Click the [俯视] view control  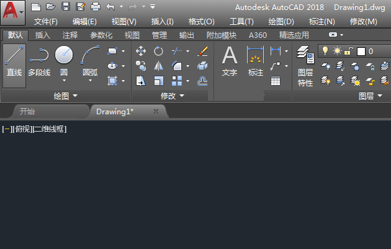coord(23,129)
